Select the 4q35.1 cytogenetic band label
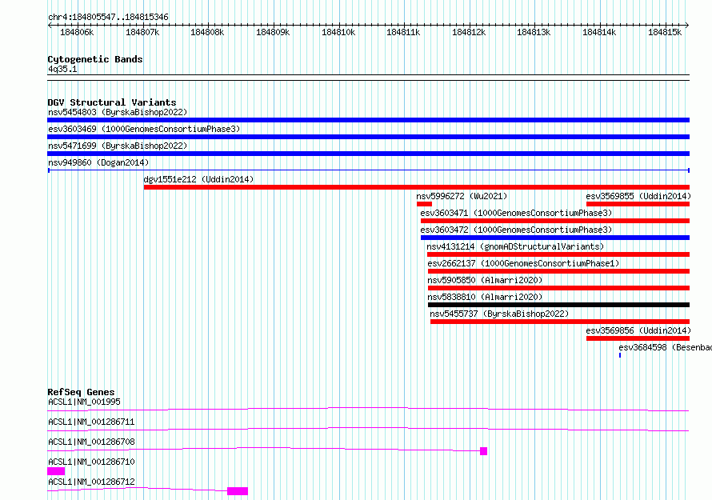Image resolution: width=712 pixels, height=500 pixels. (62, 70)
